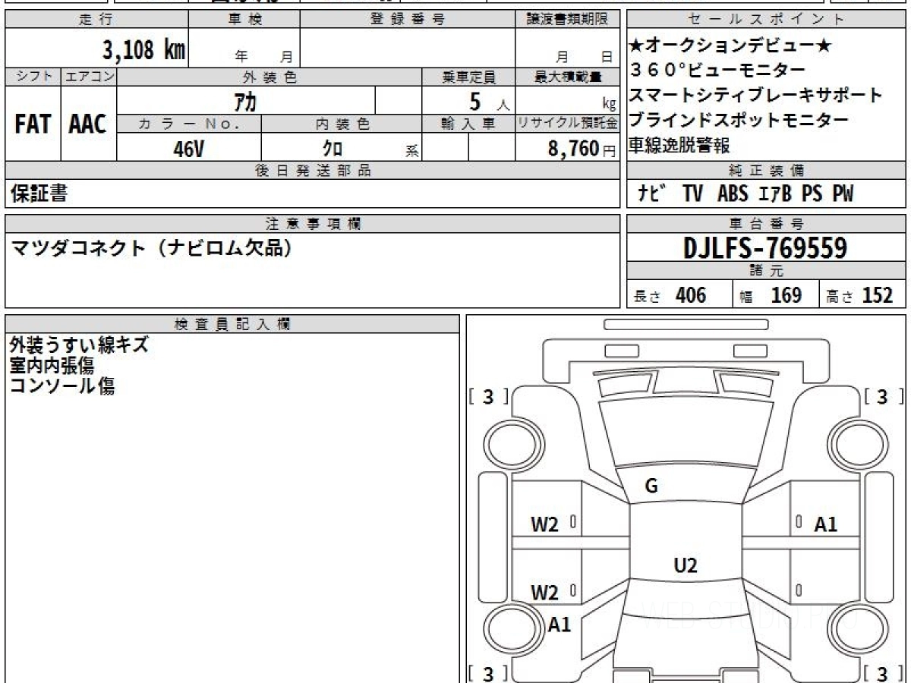This screenshot has width=911, height=683.
Task: Click the G mark on the windshield
Action: coord(651,487)
